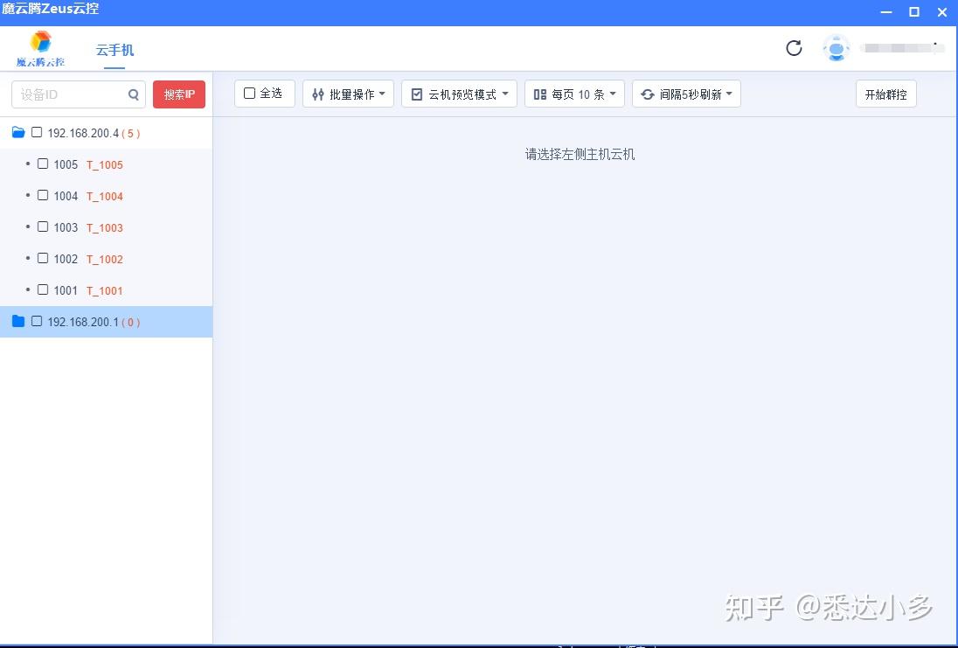Image resolution: width=958 pixels, height=648 pixels.
Task: Check the 1002 device checkbox
Action: tap(43, 258)
